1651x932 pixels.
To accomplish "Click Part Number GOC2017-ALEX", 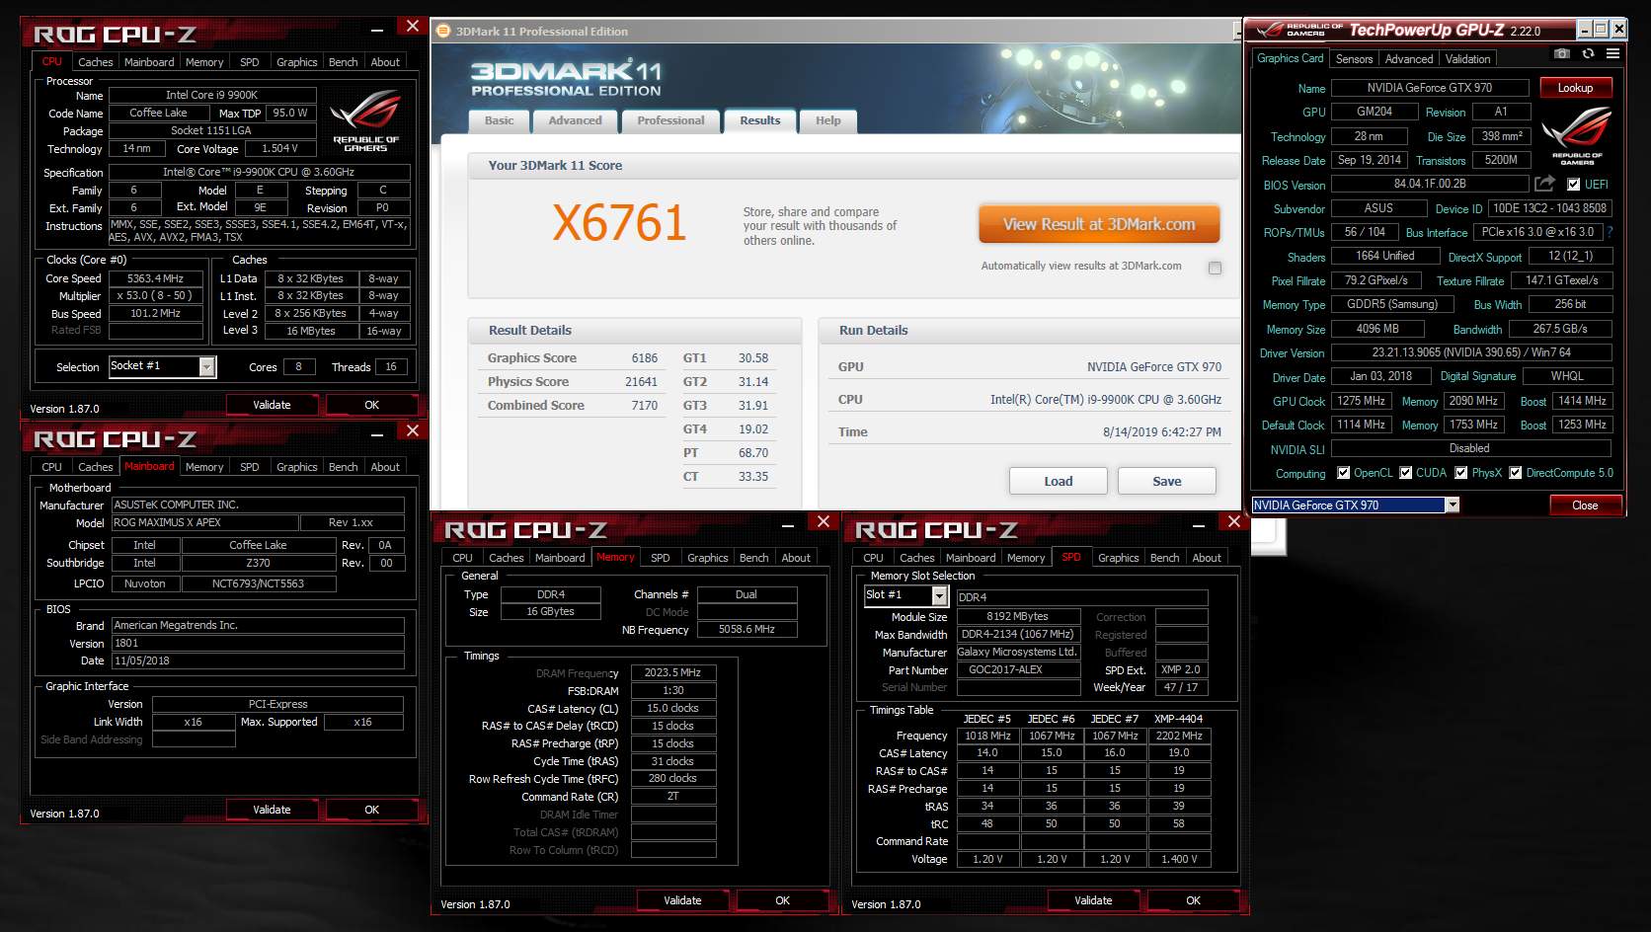I will 1018,669.
